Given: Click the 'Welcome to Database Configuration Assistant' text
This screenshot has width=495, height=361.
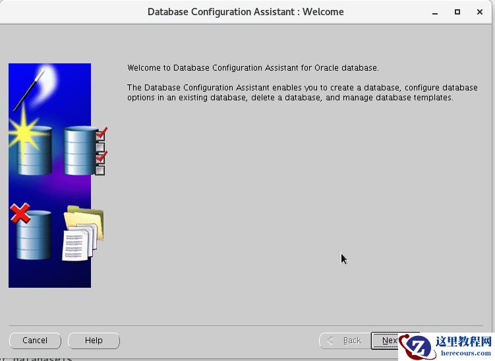Looking at the screenshot, I should tap(253, 68).
